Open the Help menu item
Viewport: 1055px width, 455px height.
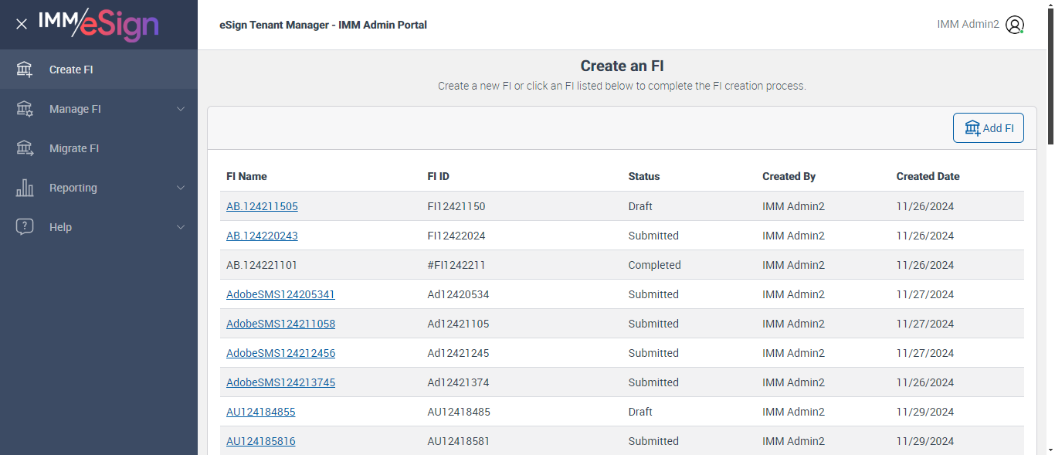pos(99,227)
